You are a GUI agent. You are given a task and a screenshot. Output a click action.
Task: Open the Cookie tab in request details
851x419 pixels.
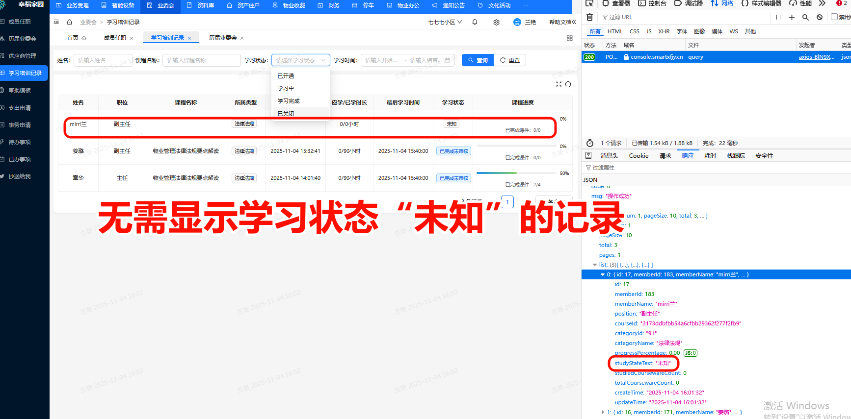pyautogui.click(x=638, y=156)
